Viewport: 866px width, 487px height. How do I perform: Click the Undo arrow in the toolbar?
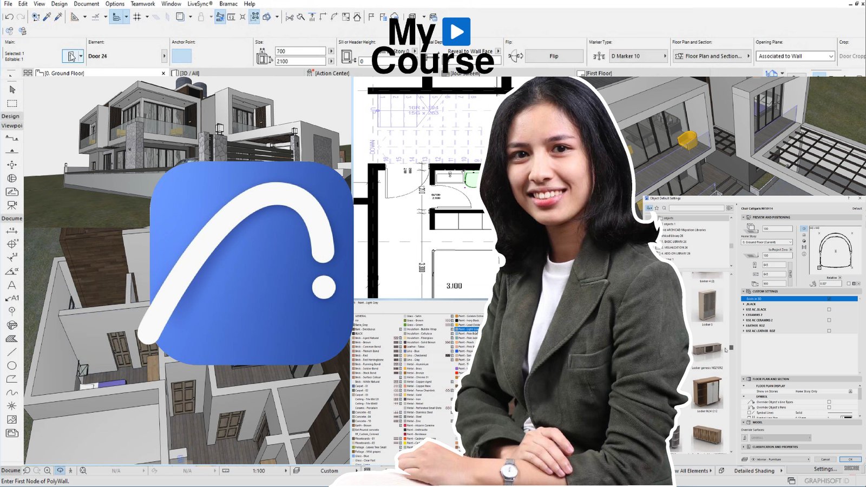pos(9,17)
